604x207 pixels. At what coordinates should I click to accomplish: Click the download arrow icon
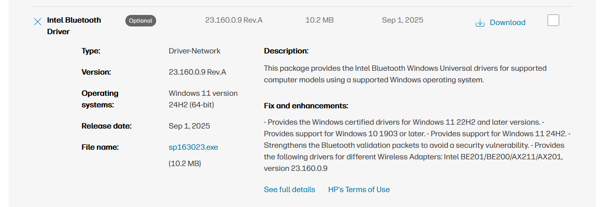click(x=480, y=23)
